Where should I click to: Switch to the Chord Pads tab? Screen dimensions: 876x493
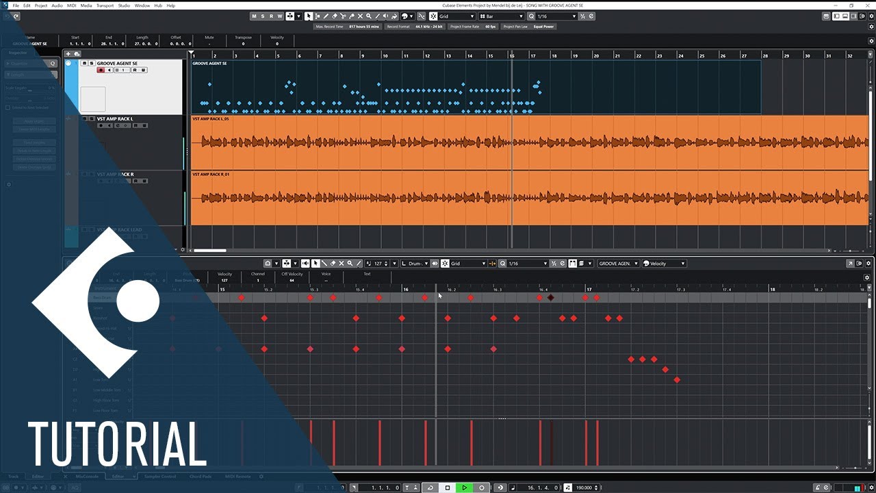pyautogui.click(x=201, y=476)
